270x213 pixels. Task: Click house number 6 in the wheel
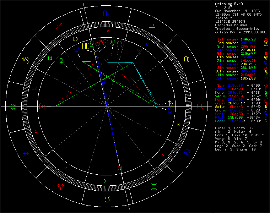click(178, 124)
